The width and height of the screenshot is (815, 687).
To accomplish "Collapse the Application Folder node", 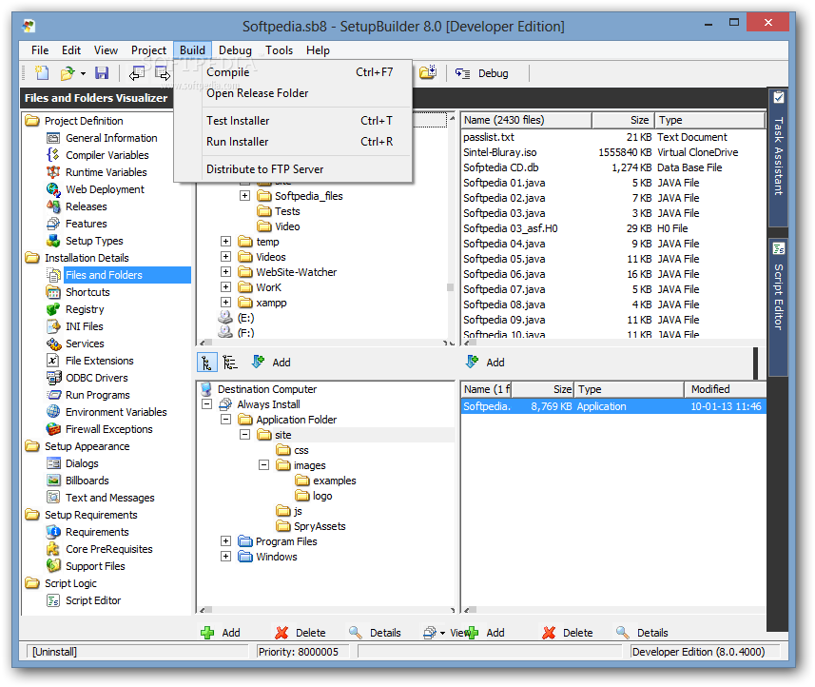I will (225, 420).
